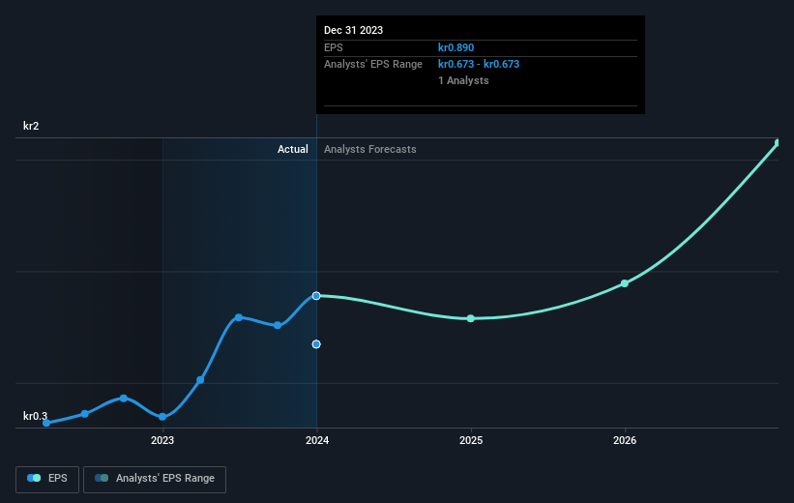794x503 pixels.
Task: Click the analyst range point below 2024 EPS
Action: pyautogui.click(x=316, y=344)
